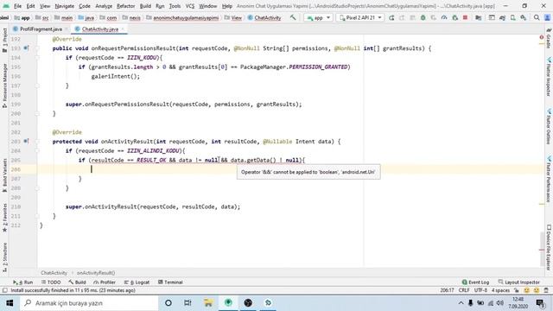
Task: Click the green Debug bug icon
Action: (x=423, y=17)
